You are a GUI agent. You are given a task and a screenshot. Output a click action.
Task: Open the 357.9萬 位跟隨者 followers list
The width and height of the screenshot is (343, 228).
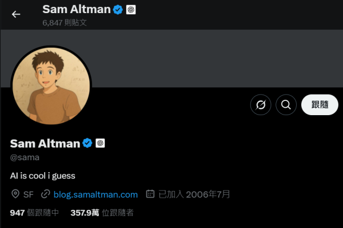pyautogui.click(x=102, y=213)
